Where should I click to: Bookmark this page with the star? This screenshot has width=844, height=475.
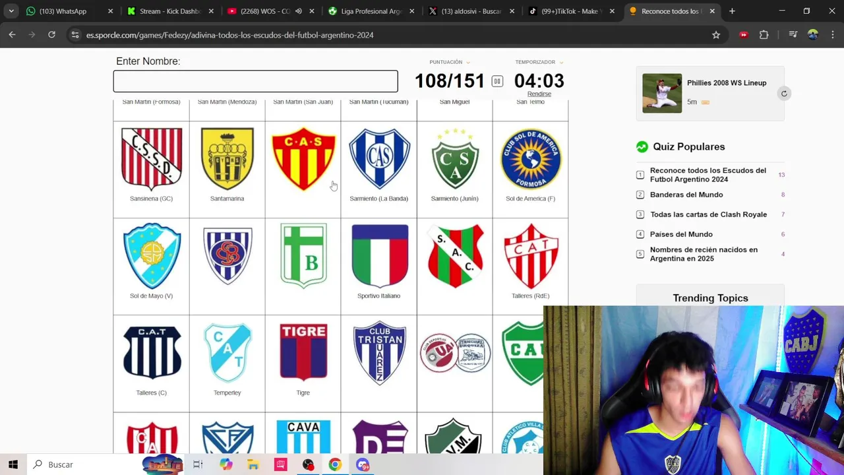pyautogui.click(x=716, y=35)
